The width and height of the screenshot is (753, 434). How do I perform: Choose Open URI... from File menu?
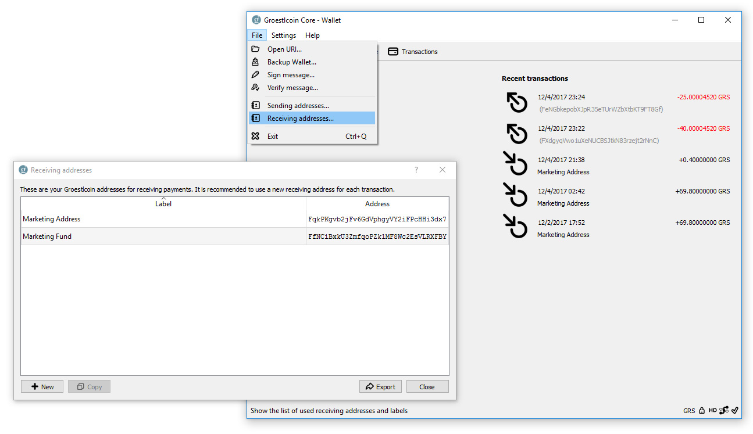(x=312, y=49)
